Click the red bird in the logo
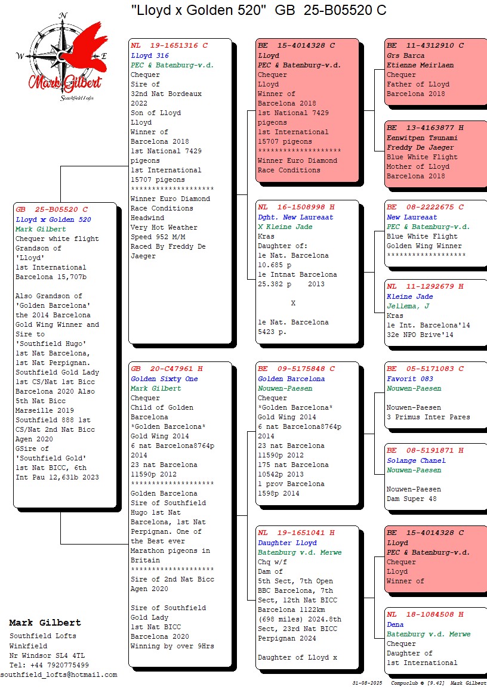This screenshot has width=487, height=699. pyautogui.click(x=82, y=48)
